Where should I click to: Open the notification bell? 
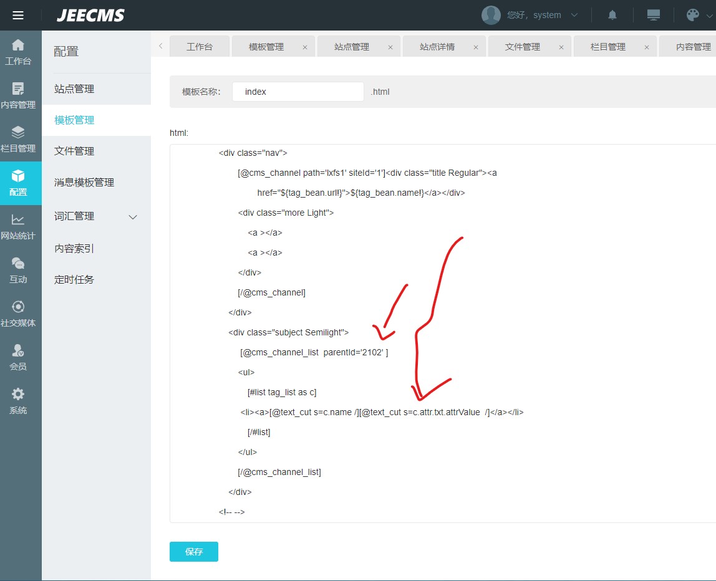click(612, 15)
